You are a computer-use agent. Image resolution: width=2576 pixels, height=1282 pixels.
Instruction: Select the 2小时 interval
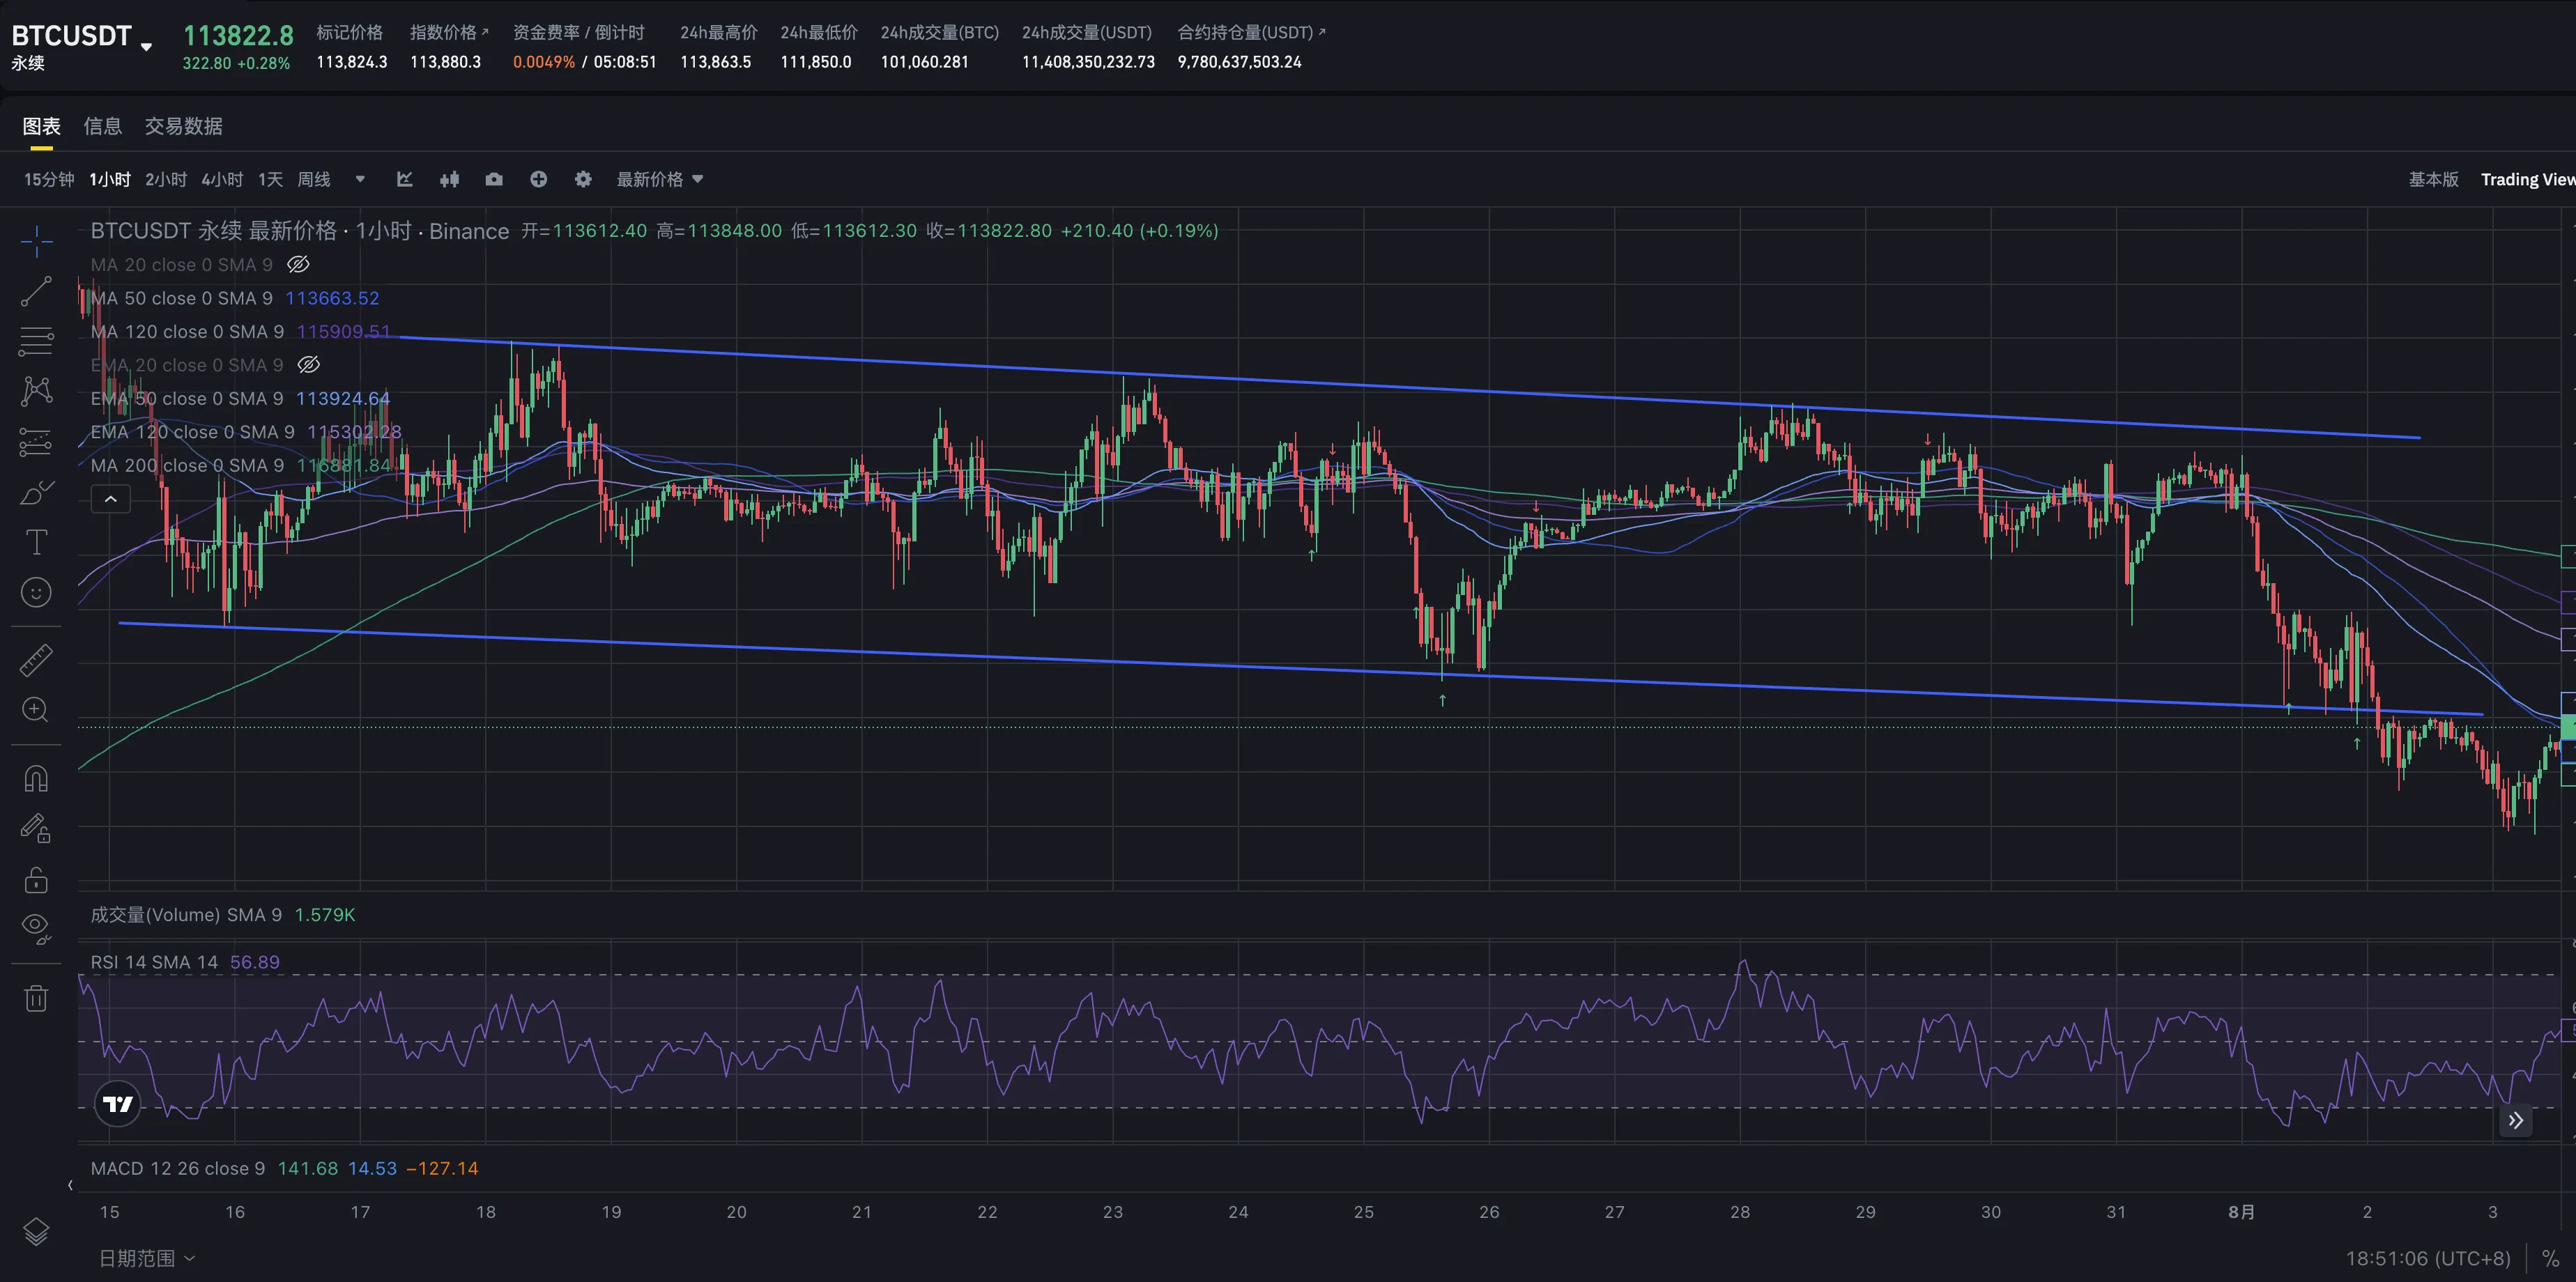[166, 179]
